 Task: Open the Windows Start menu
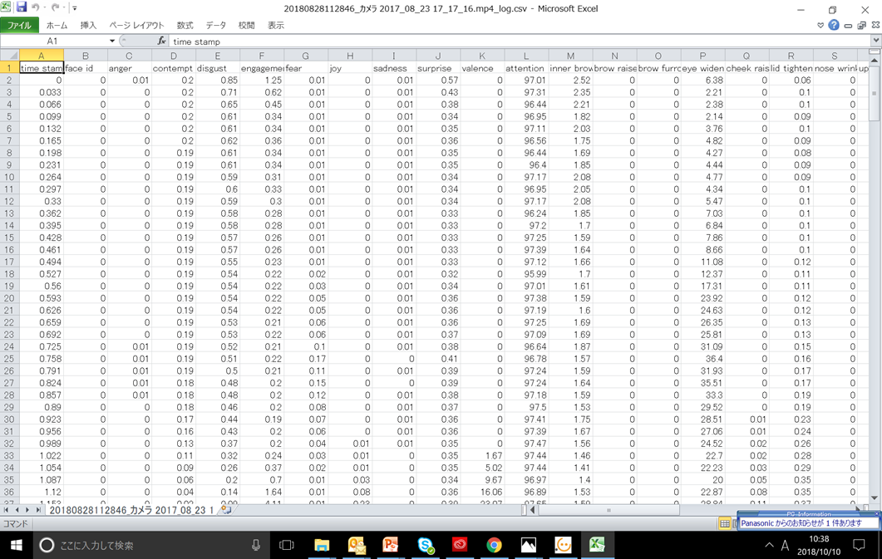coord(16,545)
